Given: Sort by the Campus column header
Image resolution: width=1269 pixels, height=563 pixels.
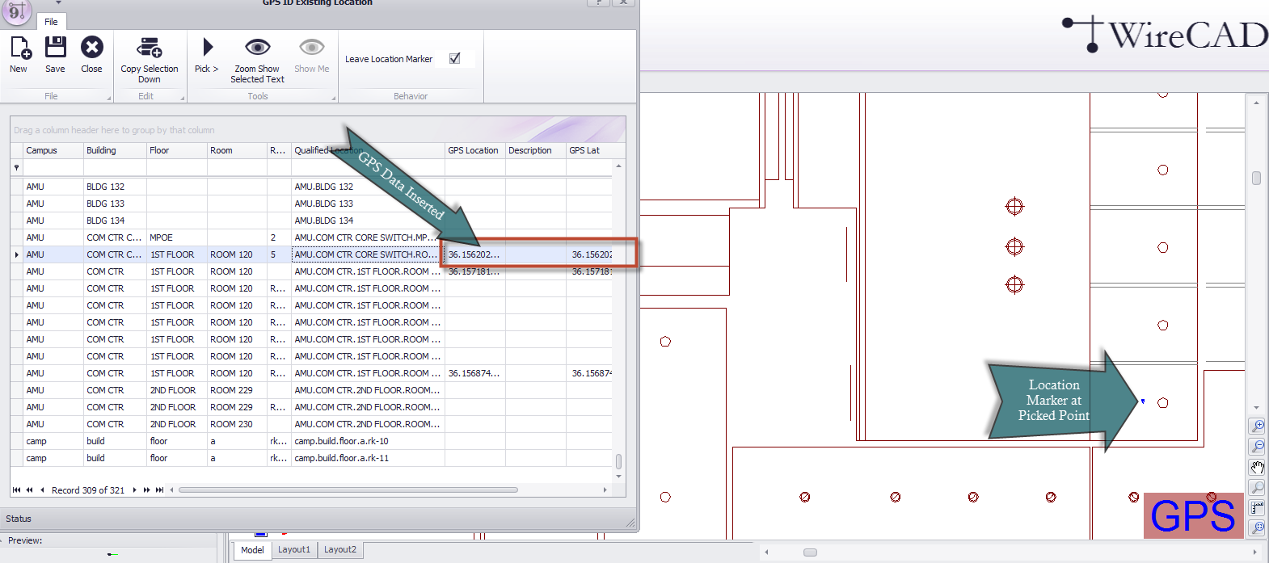Looking at the screenshot, I should click(x=53, y=150).
